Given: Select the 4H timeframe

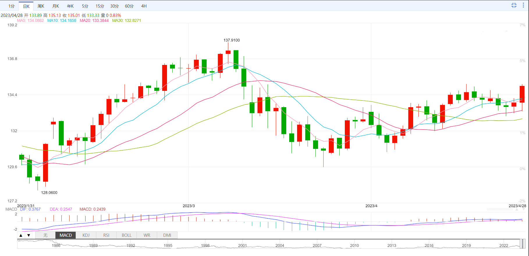Looking at the screenshot, I should click(144, 6).
